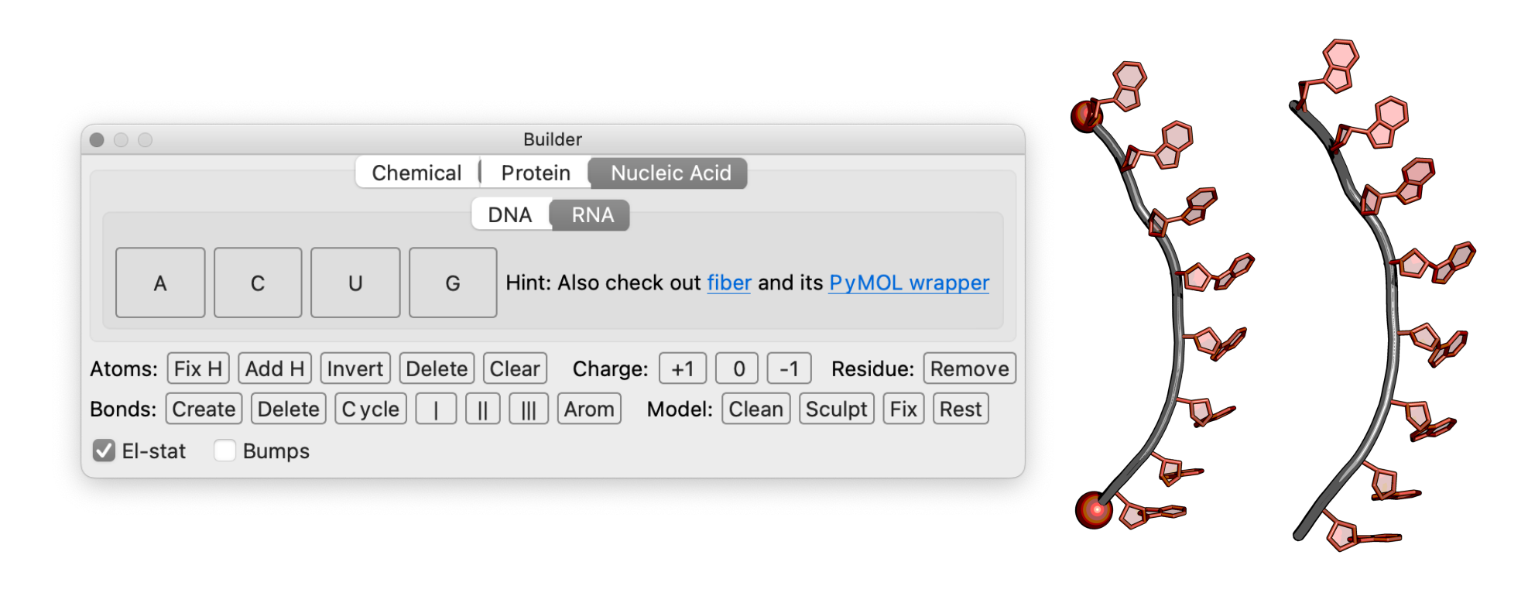
Task: Add a cytosine (C) base
Action: click(258, 283)
